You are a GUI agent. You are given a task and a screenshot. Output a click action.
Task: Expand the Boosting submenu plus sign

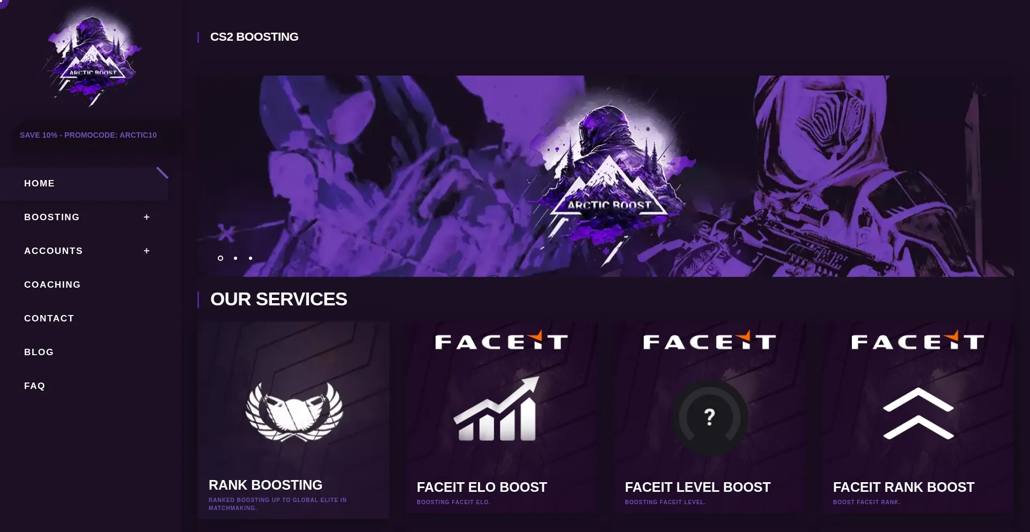[x=146, y=217]
